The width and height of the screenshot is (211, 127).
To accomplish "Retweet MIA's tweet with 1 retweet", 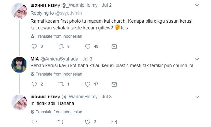I will click(61, 84).
